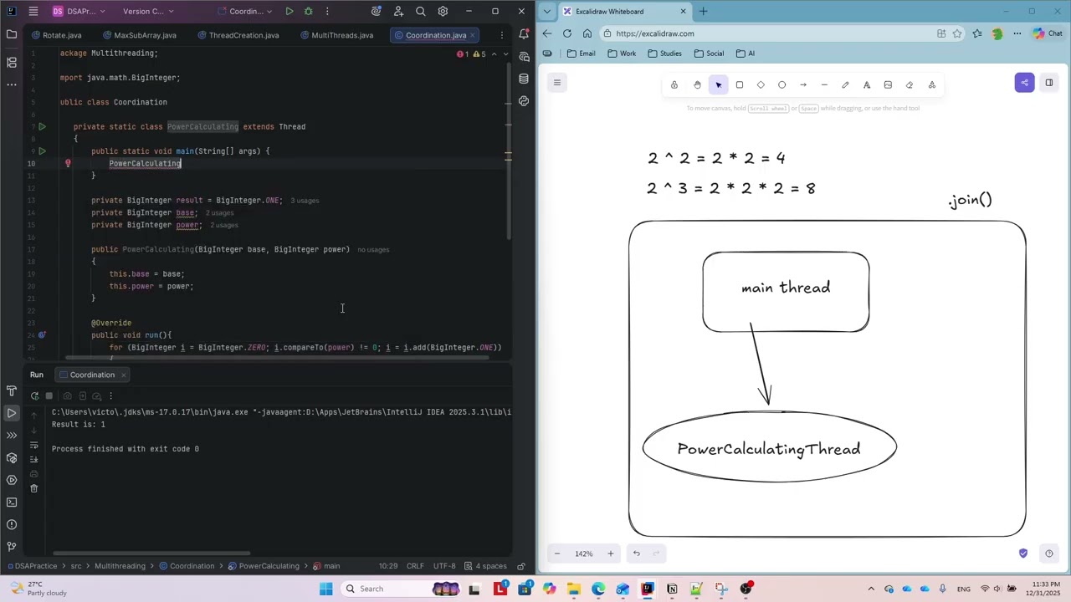Select Excalidraw Line tool
Image resolution: width=1071 pixels, height=602 pixels.
(x=824, y=84)
